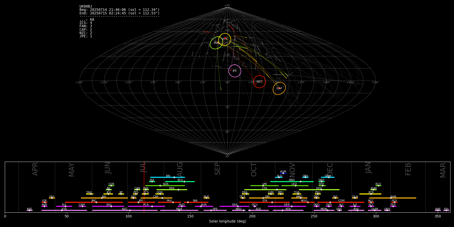
Task: Click the ORI shower bar in the timeline
Action: coord(266,198)
